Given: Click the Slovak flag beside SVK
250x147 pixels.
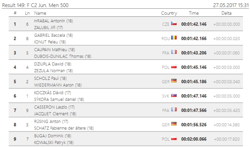Looking at the screenshot, I should pos(174,96).
